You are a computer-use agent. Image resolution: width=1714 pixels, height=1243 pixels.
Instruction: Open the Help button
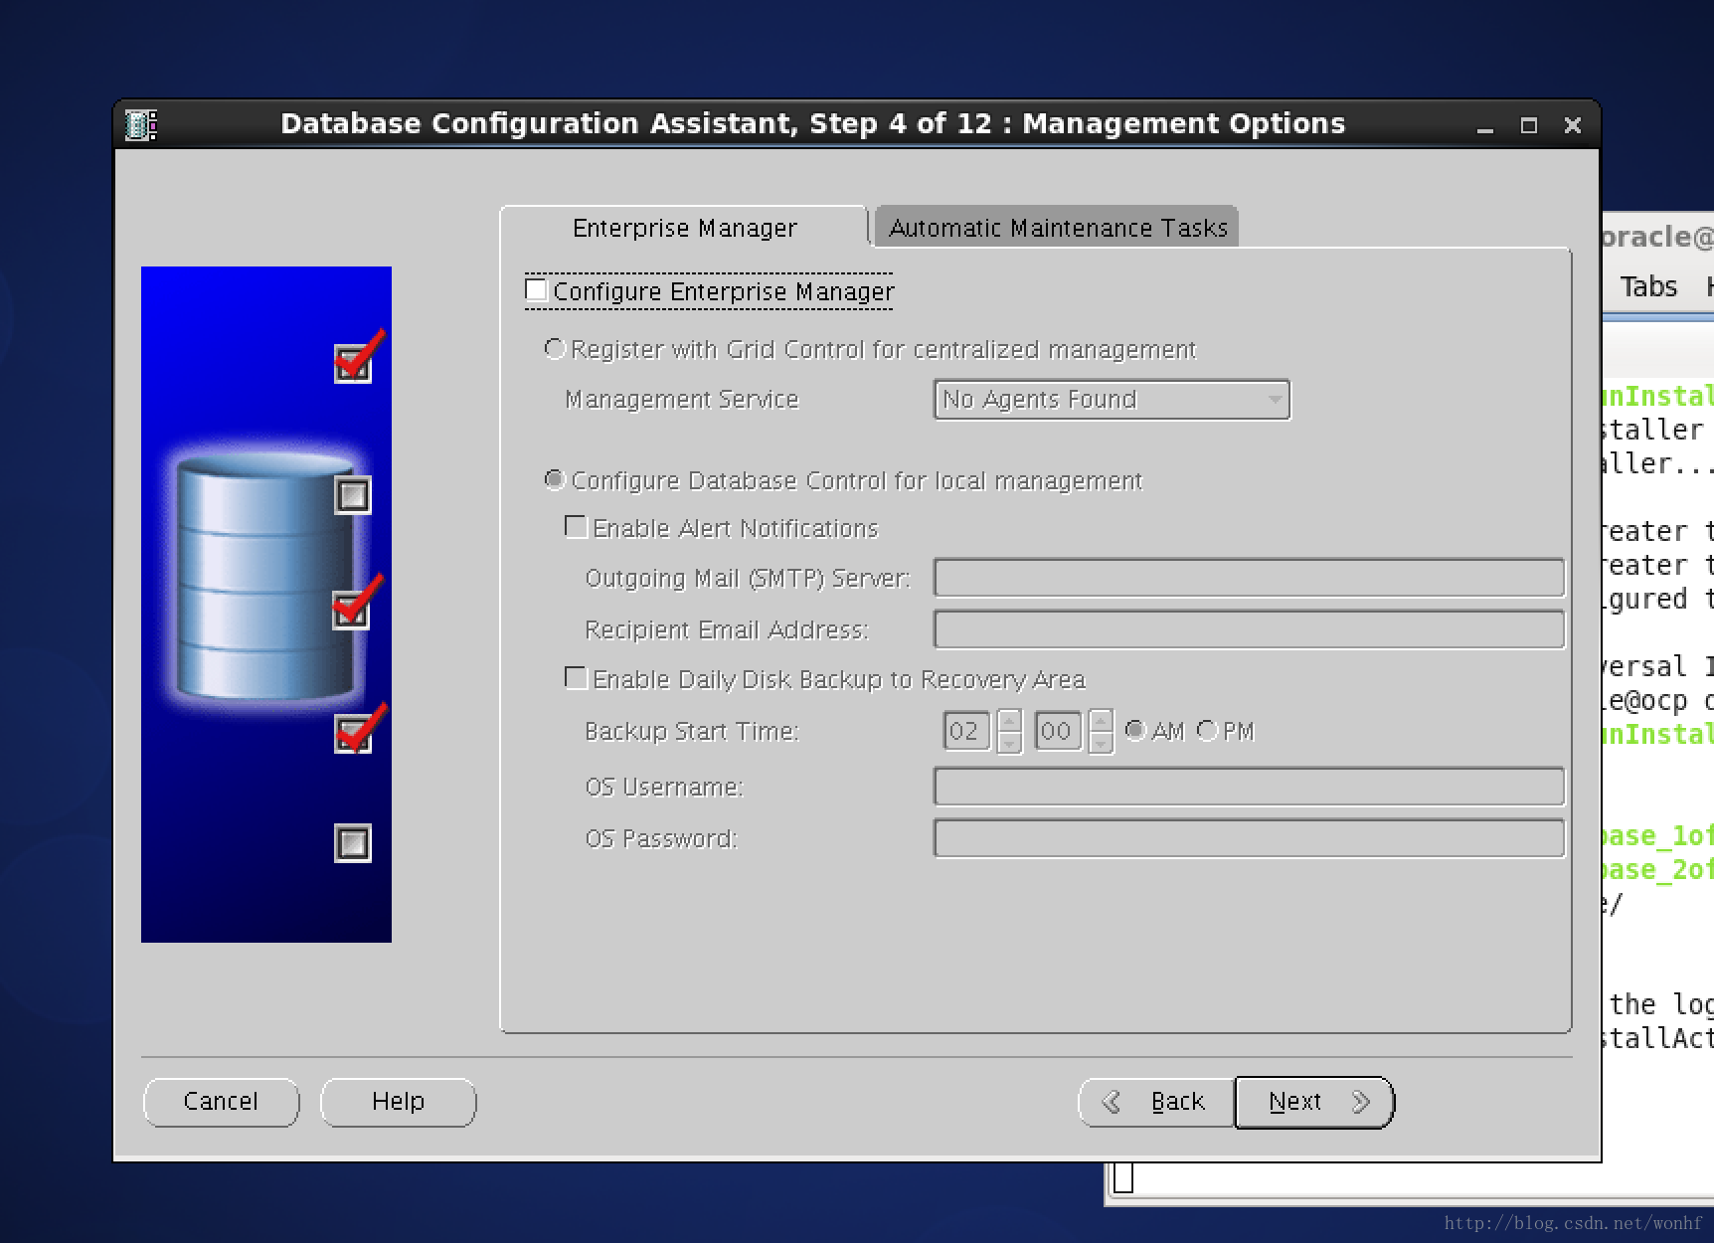(x=398, y=1102)
